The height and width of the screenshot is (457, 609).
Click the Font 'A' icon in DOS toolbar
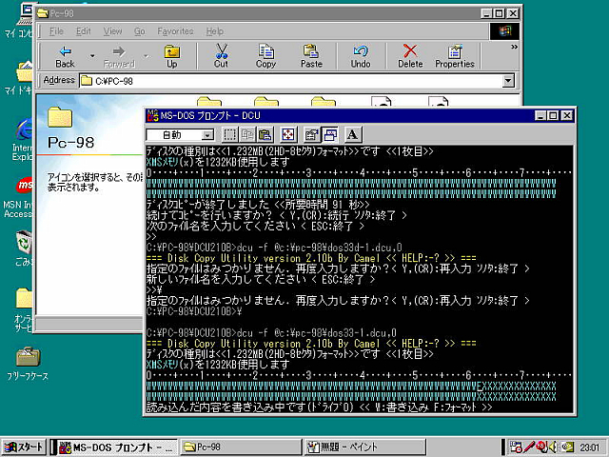(x=353, y=135)
